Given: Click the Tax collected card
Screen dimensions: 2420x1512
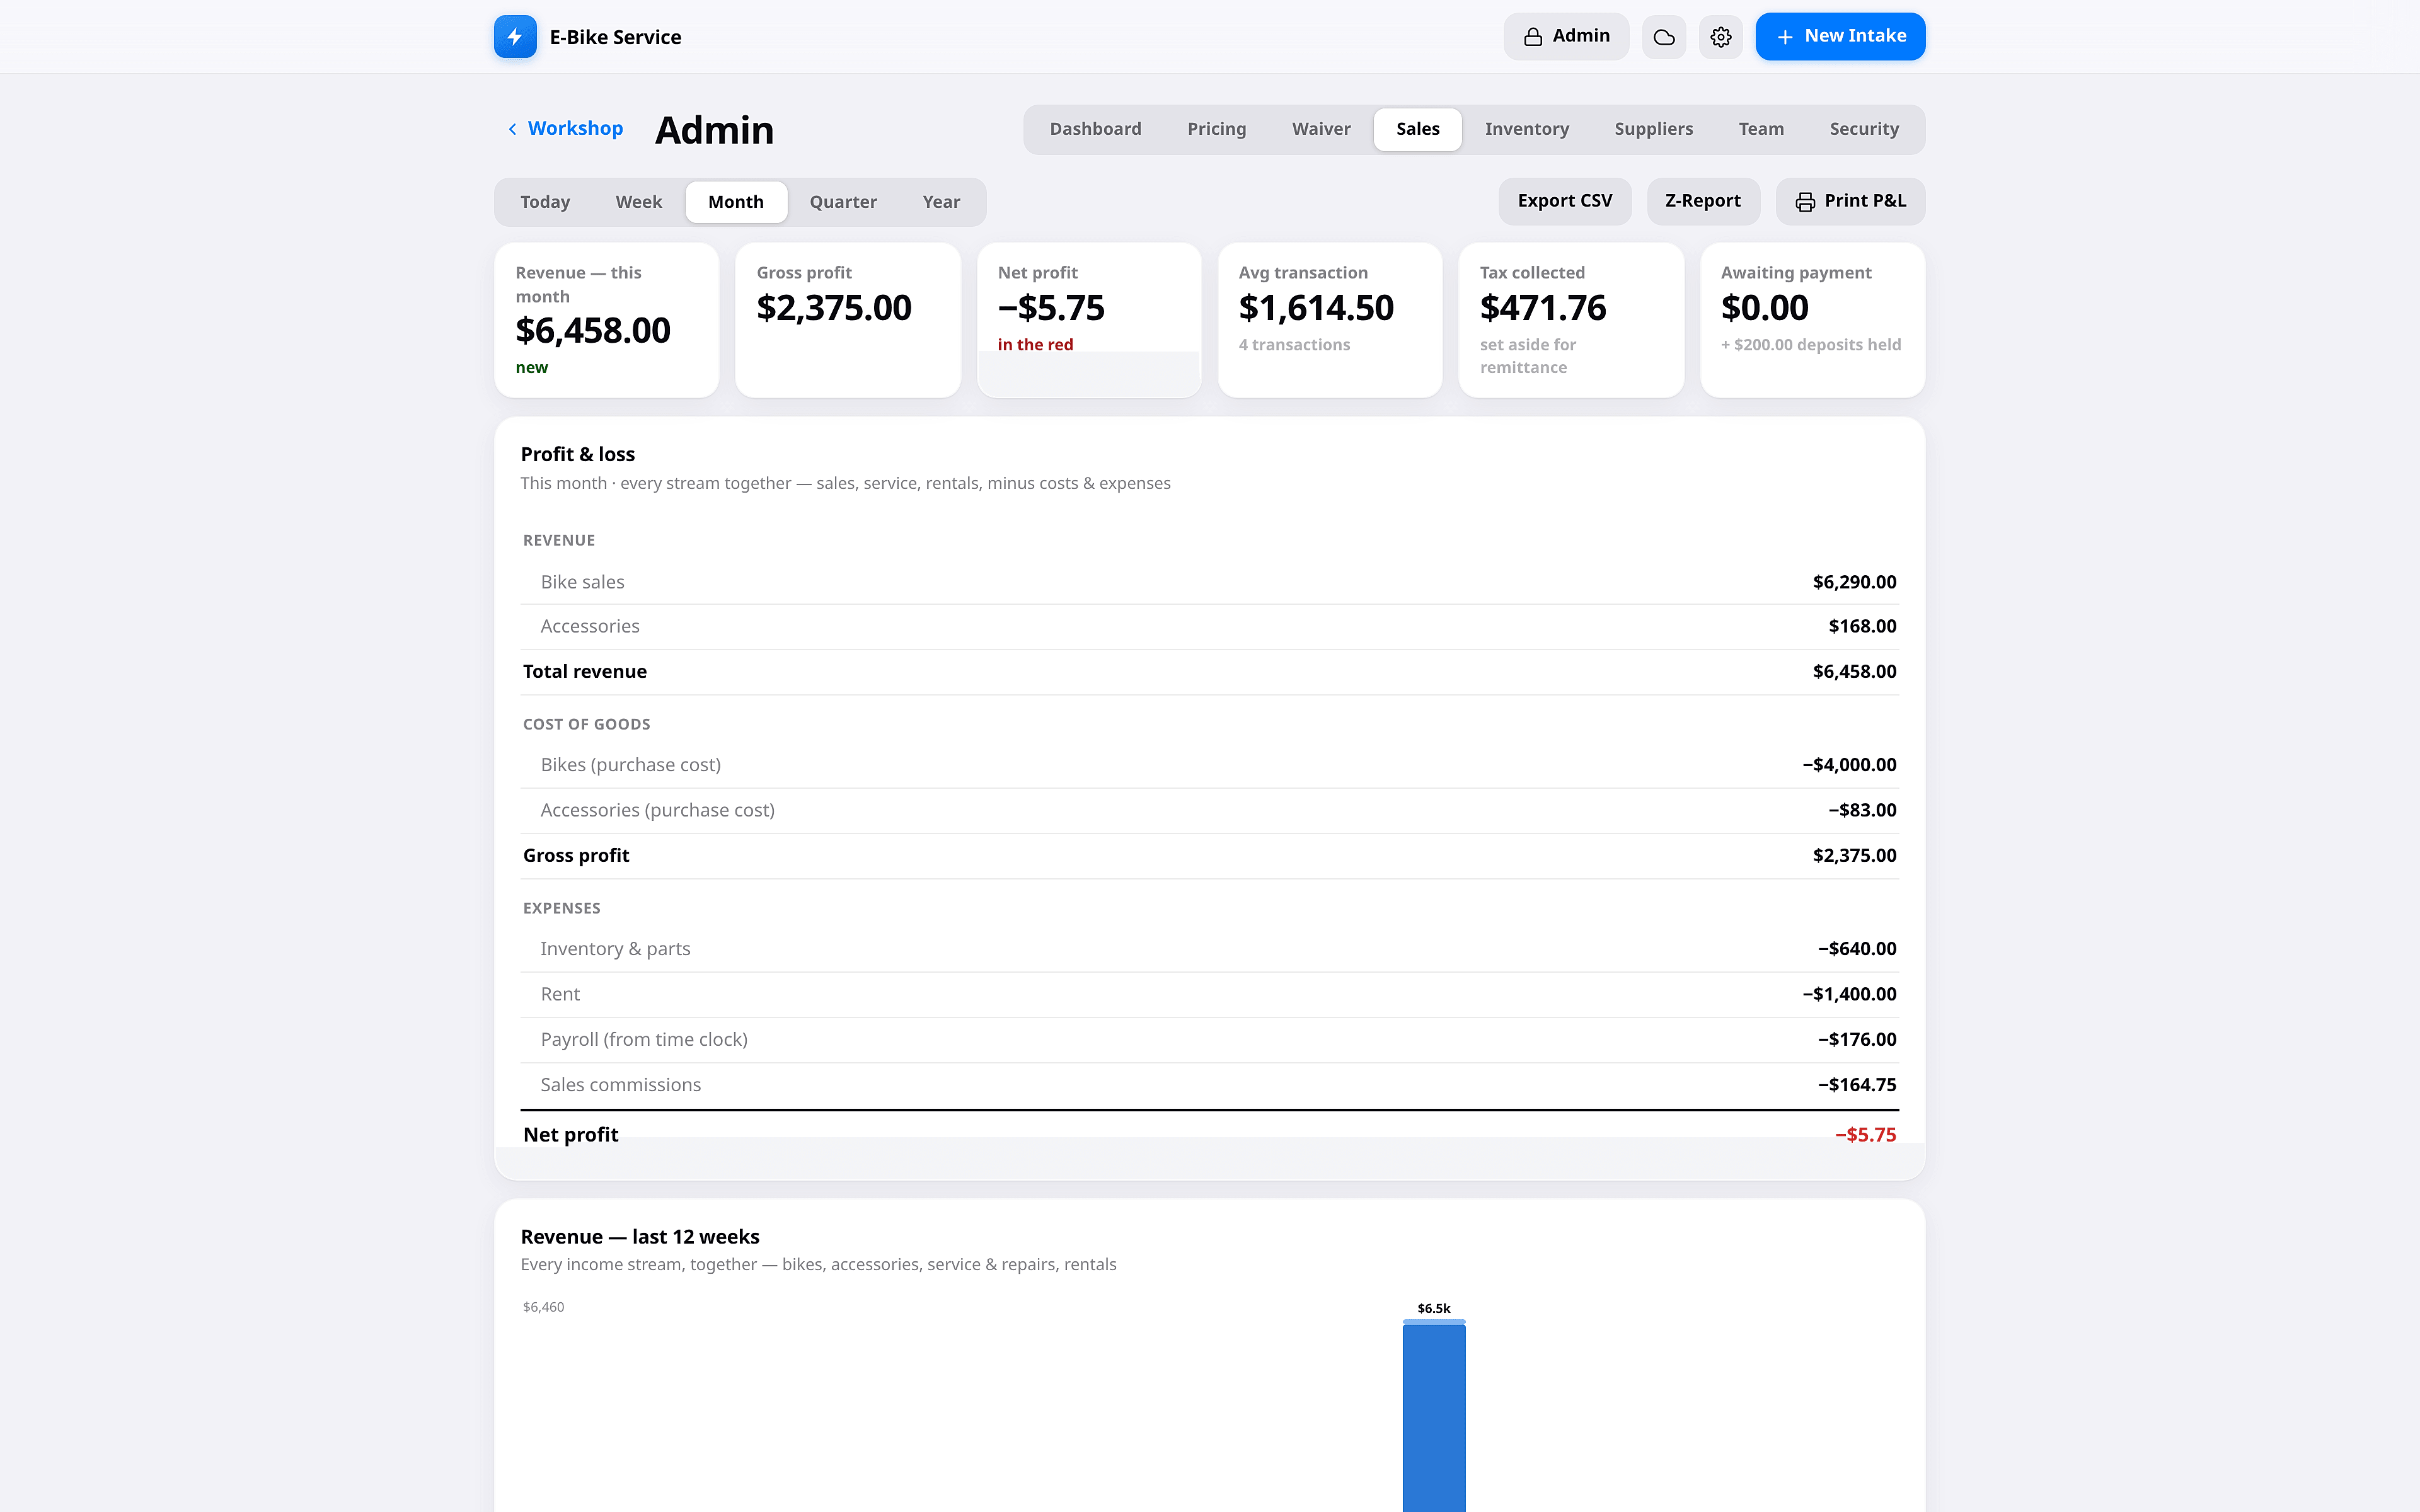Looking at the screenshot, I should pos(1571,320).
